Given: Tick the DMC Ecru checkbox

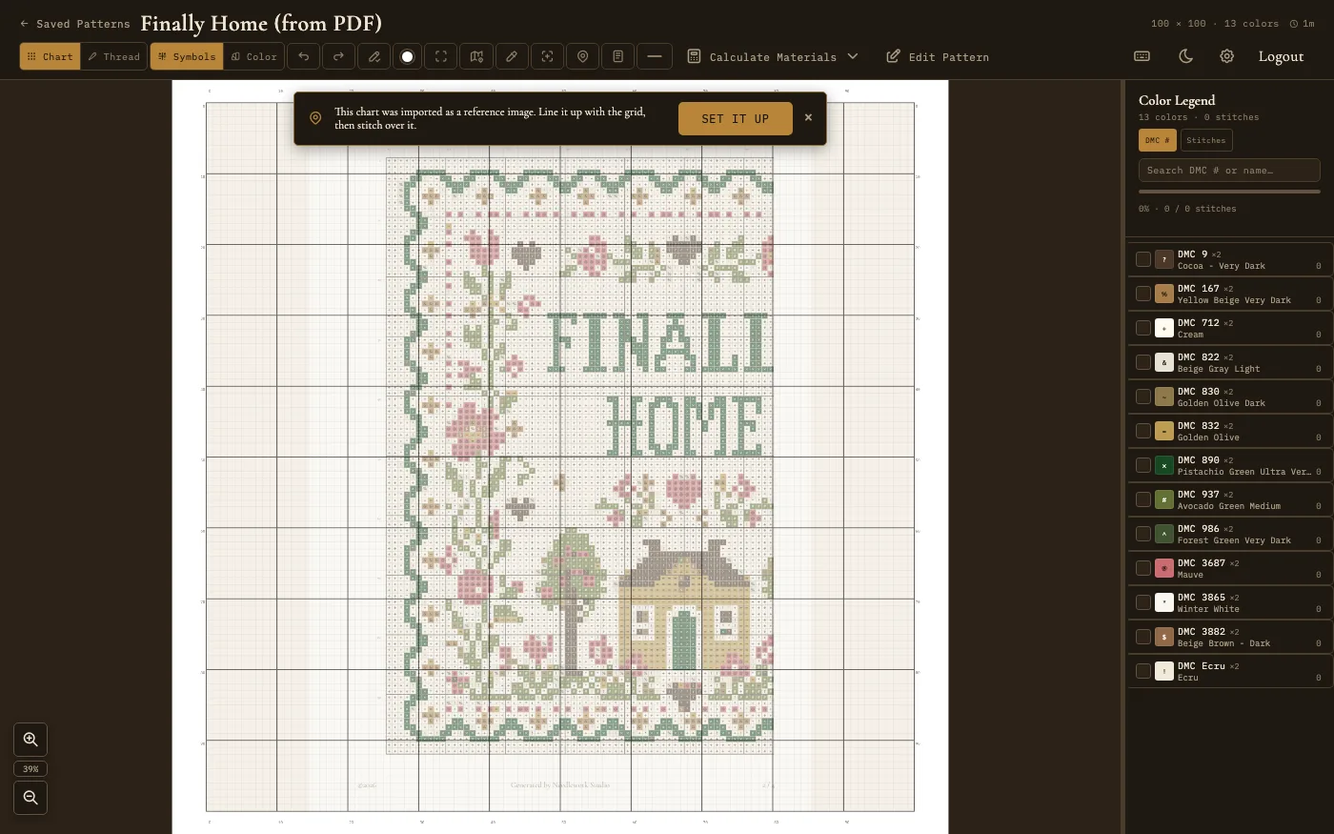Looking at the screenshot, I should pyautogui.click(x=1143, y=671).
